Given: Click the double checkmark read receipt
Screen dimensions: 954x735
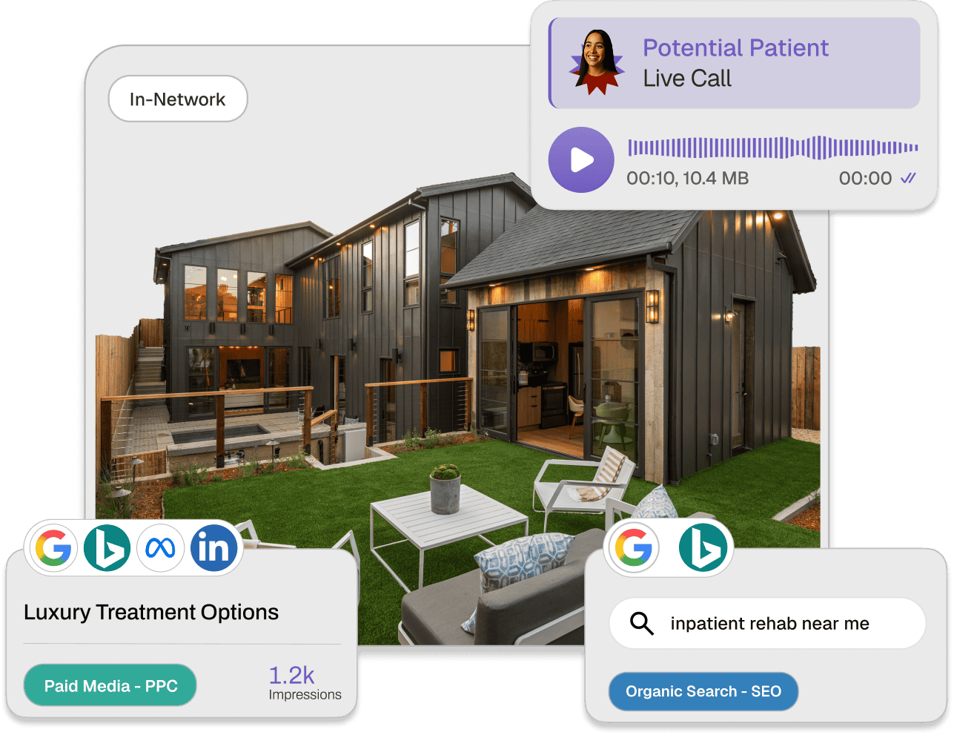Looking at the screenshot, I should (907, 179).
